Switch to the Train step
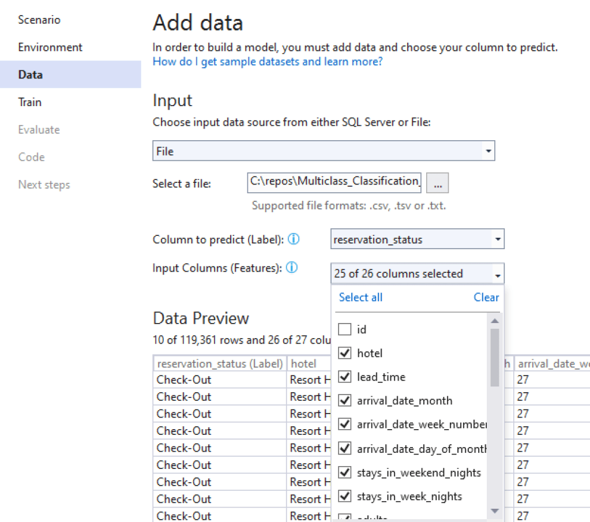Viewport: 590px width, 522px height. point(30,102)
